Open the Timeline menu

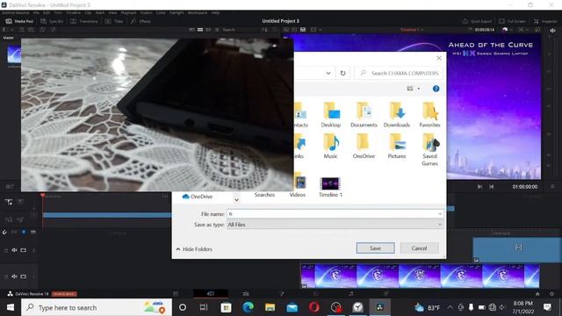pyautogui.click(x=74, y=12)
